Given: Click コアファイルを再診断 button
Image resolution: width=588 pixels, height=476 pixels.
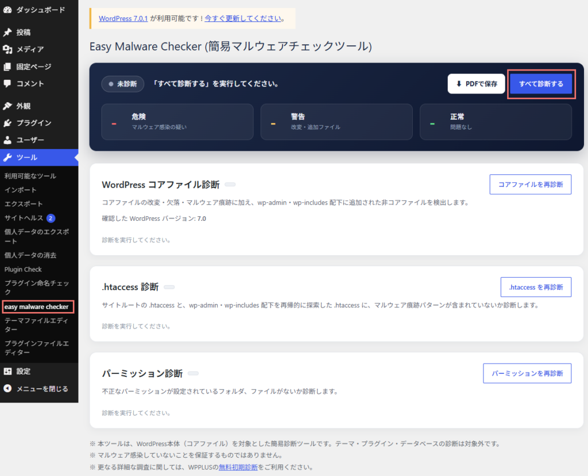Looking at the screenshot, I should 530,184.
